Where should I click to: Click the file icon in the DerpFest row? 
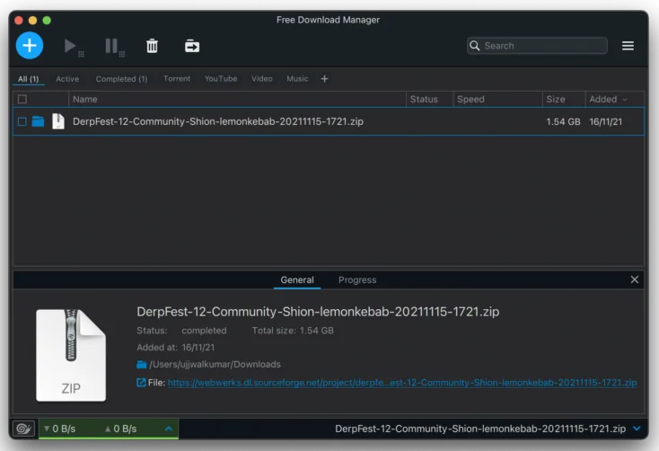click(x=58, y=121)
